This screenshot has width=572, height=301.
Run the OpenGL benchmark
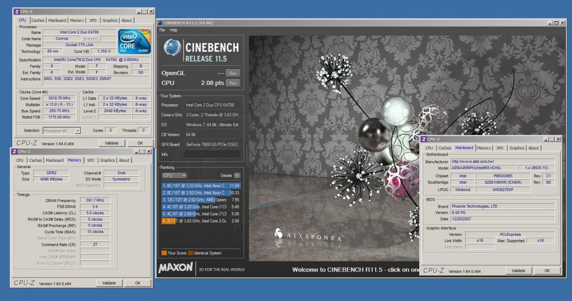(x=233, y=73)
